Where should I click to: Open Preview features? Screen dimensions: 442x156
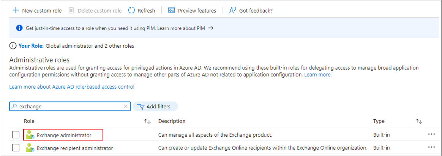tap(192, 11)
